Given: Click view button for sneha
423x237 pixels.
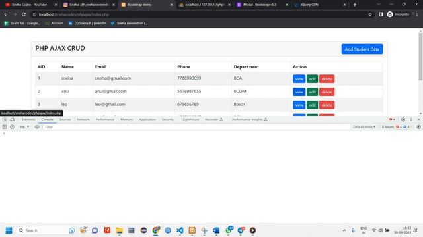Looking at the screenshot, I should tap(299, 79).
